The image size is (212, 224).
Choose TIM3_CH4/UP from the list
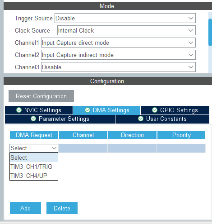[x=34, y=176]
